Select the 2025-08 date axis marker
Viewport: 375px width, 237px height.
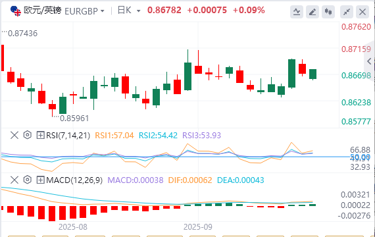pos(73,226)
